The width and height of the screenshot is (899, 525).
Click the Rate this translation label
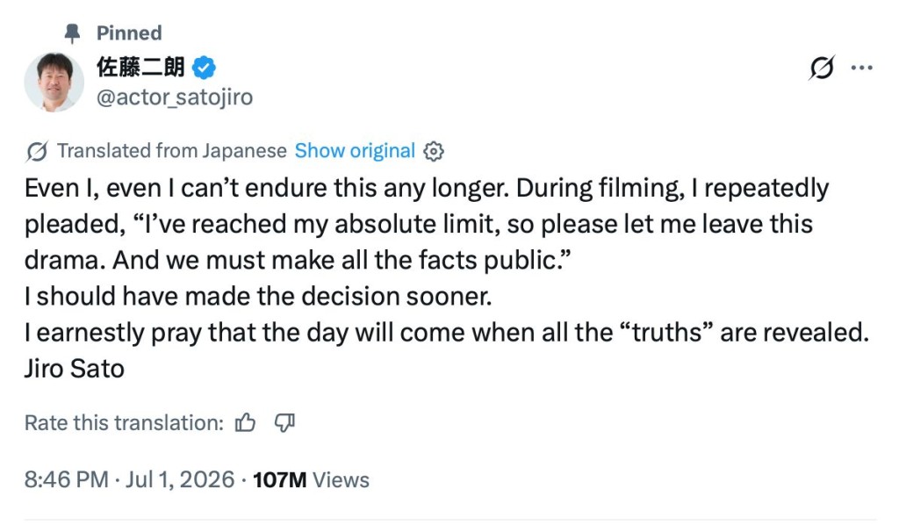(x=124, y=423)
